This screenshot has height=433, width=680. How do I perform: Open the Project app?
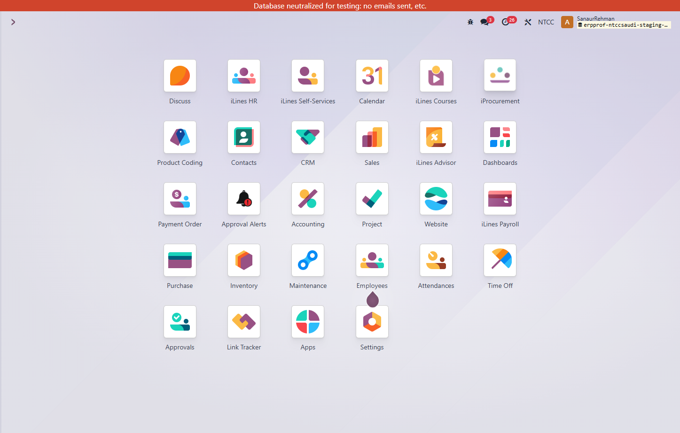click(372, 199)
